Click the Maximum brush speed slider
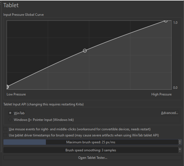184x166 pixels. pyautogui.click(x=91, y=142)
